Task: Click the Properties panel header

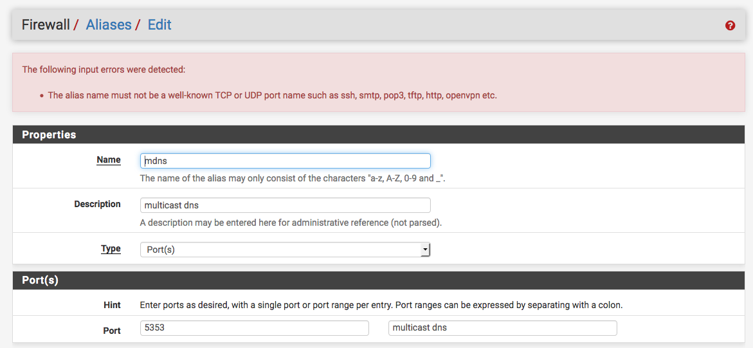Action: tap(378, 134)
